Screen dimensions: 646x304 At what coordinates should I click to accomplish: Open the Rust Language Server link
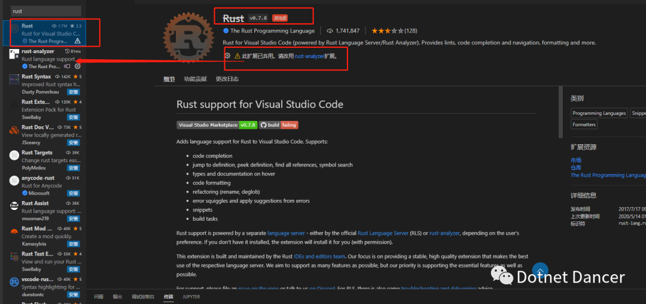[383, 233]
